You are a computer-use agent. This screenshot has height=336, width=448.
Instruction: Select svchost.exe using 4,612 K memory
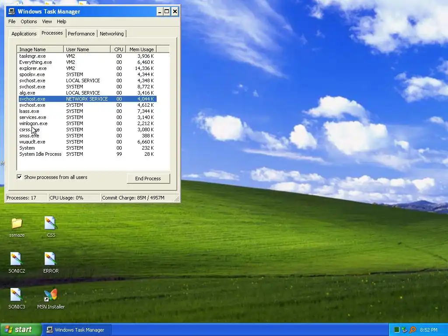[x=87, y=105]
